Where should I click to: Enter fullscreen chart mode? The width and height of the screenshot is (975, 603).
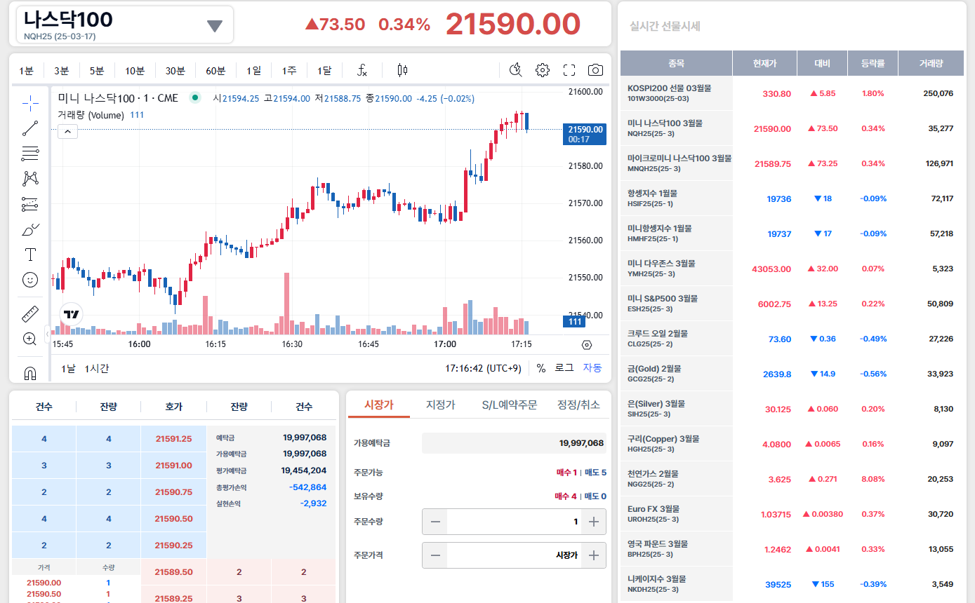(569, 70)
